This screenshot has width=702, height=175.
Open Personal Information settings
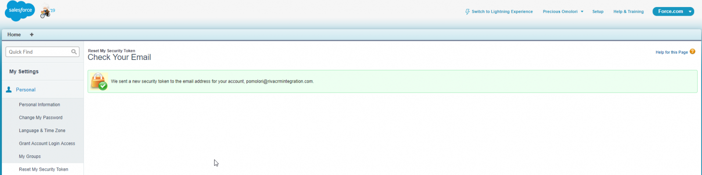coord(39,105)
